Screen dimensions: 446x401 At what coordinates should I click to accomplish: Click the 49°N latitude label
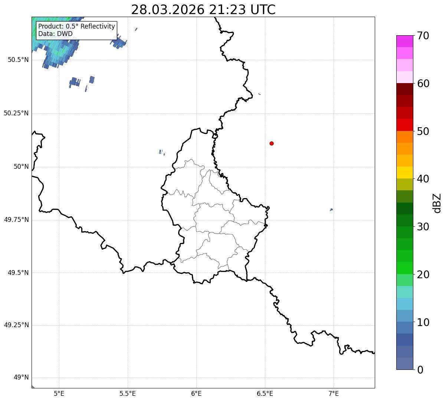[x=21, y=378]
